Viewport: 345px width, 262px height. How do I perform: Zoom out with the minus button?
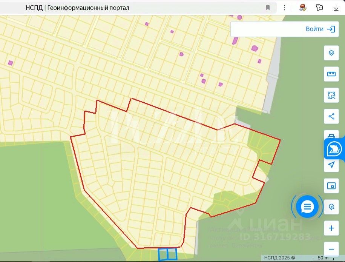(331, 249)
